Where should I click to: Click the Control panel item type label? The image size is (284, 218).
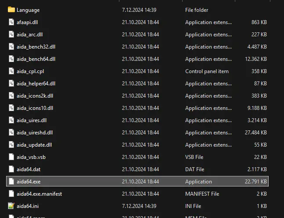tap(207, 71)
